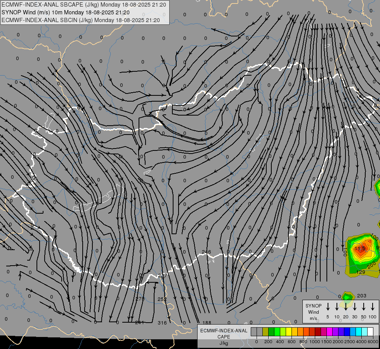Pick the red swatch just before 1000 tick
The width and height of the screenshot is (380, 349).
click(312, 332)
